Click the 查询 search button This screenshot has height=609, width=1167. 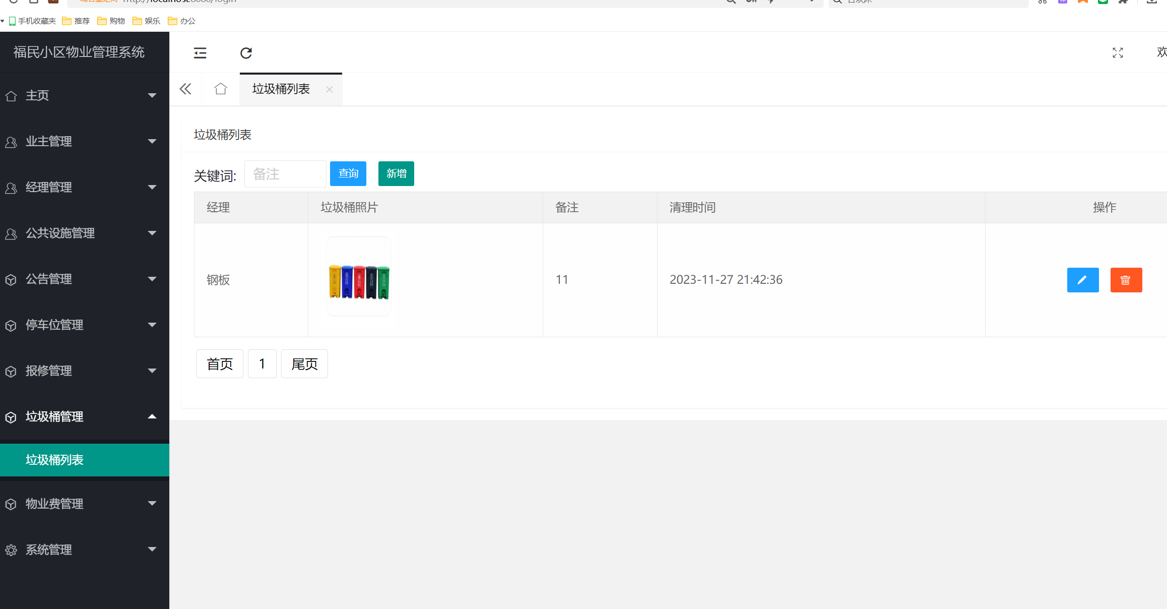click(x=348, y=173)
